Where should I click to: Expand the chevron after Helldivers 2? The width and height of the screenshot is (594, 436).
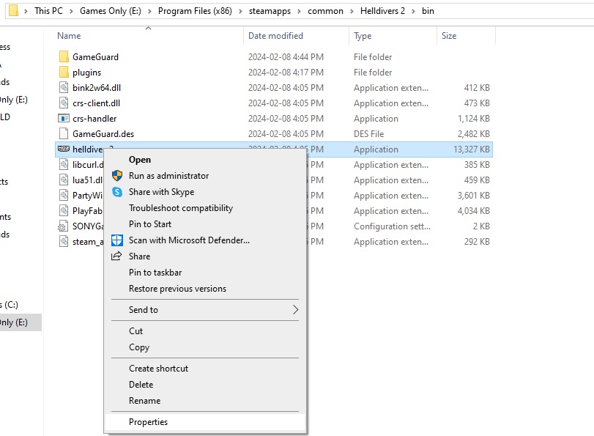point(413,12)
